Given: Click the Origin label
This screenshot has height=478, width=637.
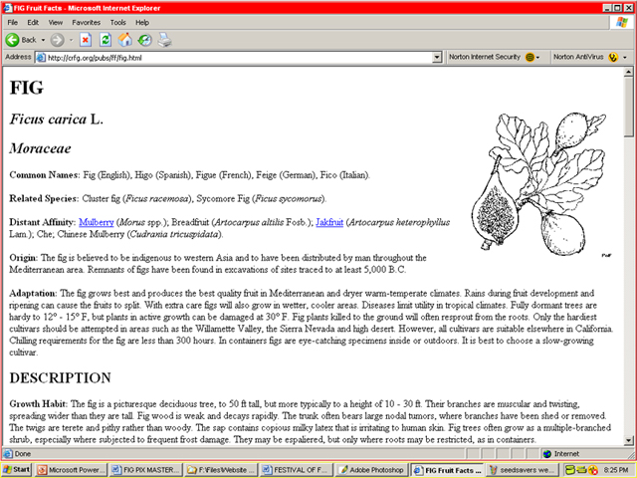Looking at the screenshot, I should (24, 258).
